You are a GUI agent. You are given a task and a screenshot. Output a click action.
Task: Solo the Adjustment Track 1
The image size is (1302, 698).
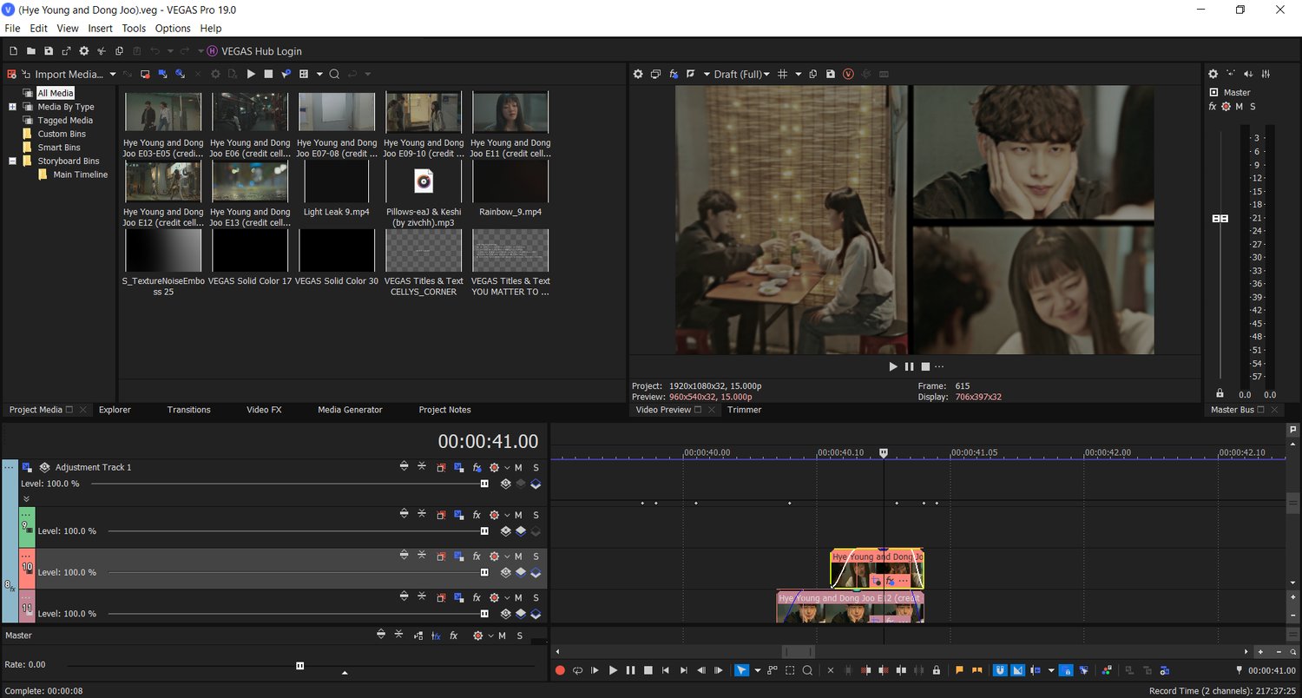tap(536, 468)
